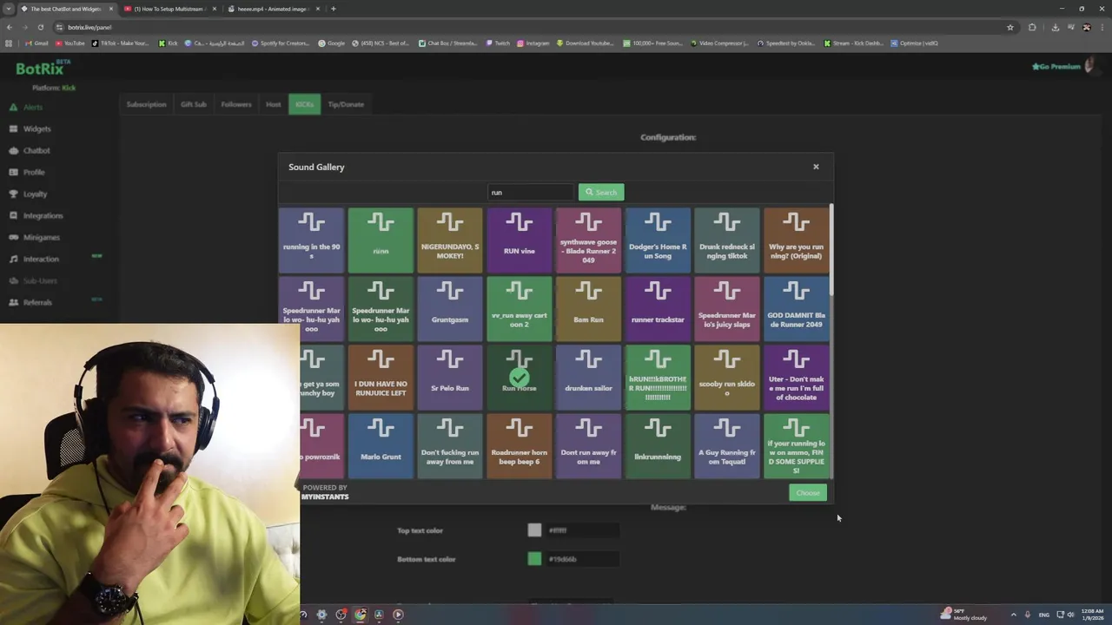Select the 'Gruntgasm' sound tile
The height and width of the screenshot is (625, 1112).
point(450,309)
